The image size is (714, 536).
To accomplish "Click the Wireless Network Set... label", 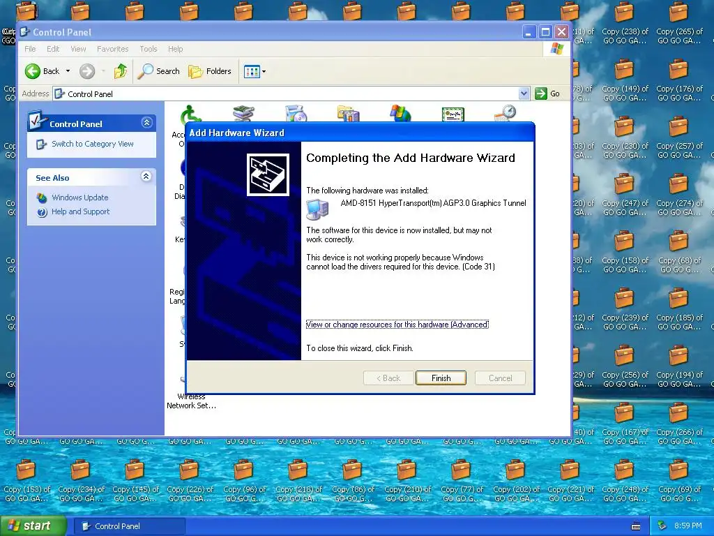I will 191,401.
